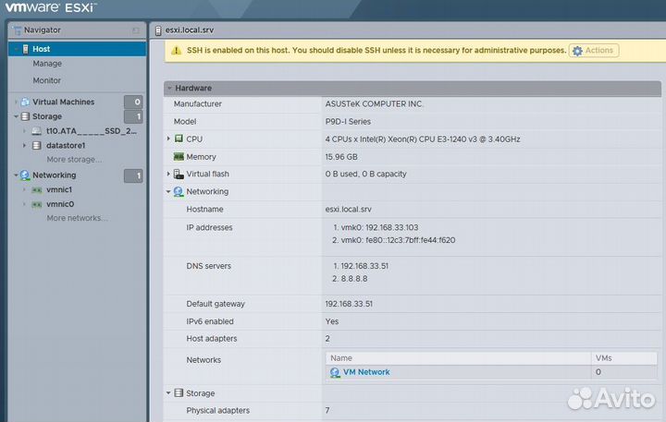Click the Storage count badge
This screenshot has height=422, width=666.
point(133,116)
